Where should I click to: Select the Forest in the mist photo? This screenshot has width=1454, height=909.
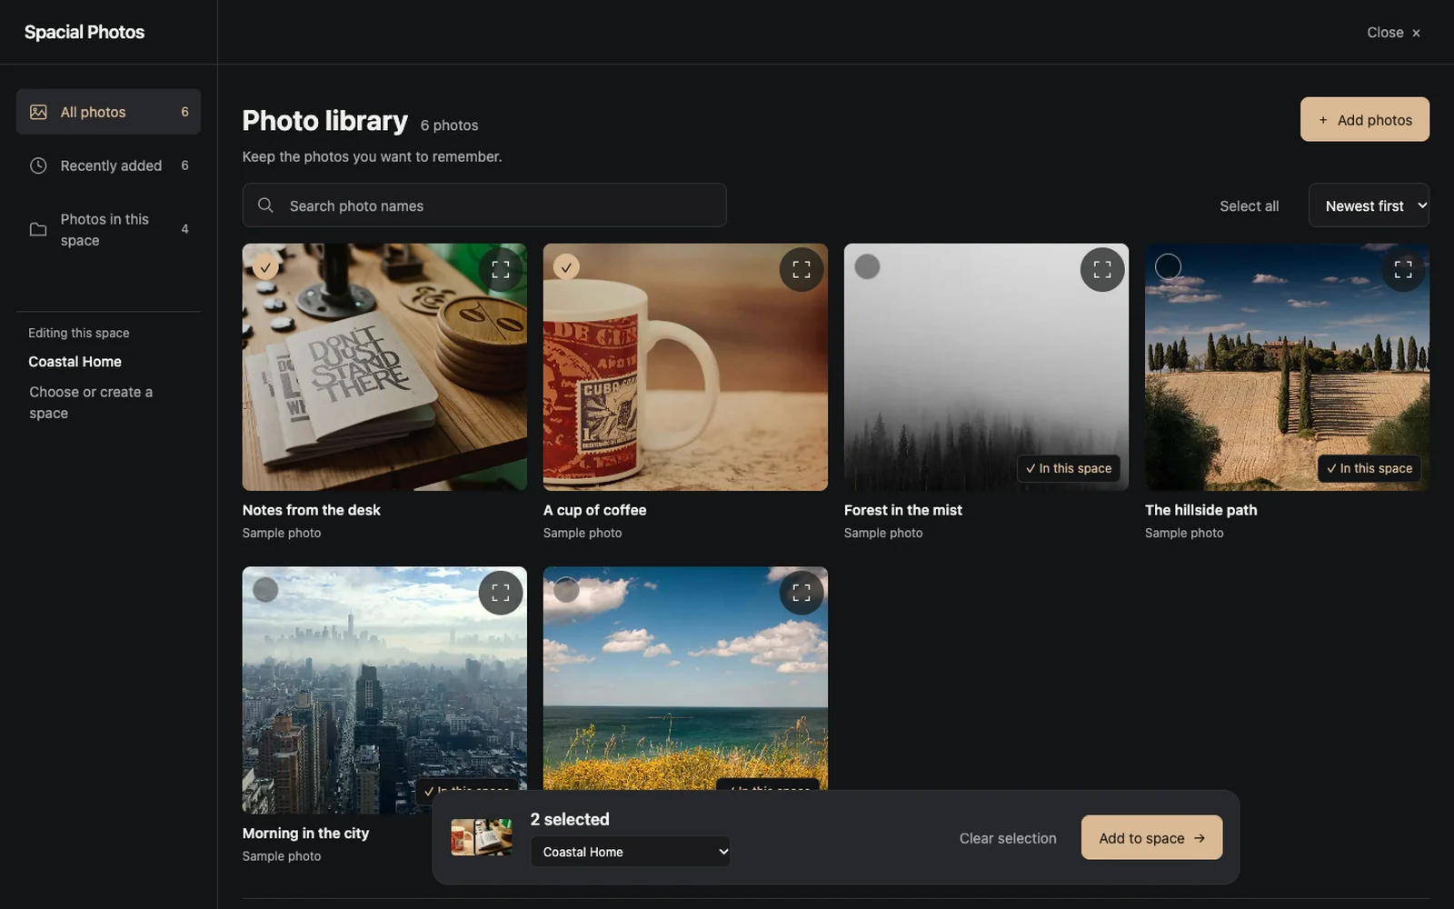point(867,266)
